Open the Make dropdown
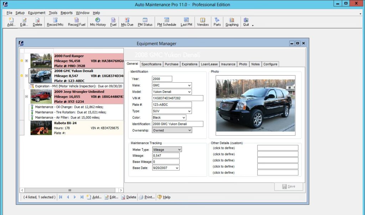 189,85
